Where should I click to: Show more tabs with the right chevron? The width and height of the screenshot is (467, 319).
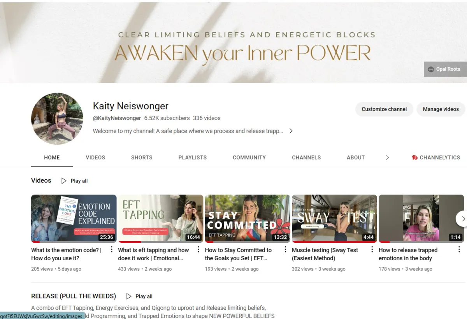(387, 158)
